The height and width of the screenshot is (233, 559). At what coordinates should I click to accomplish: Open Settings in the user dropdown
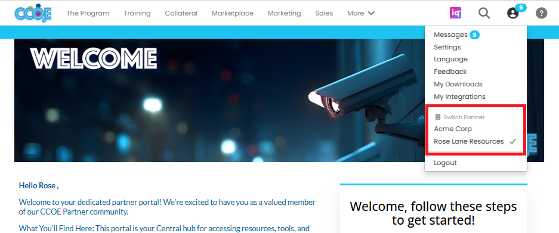[447, 47]
